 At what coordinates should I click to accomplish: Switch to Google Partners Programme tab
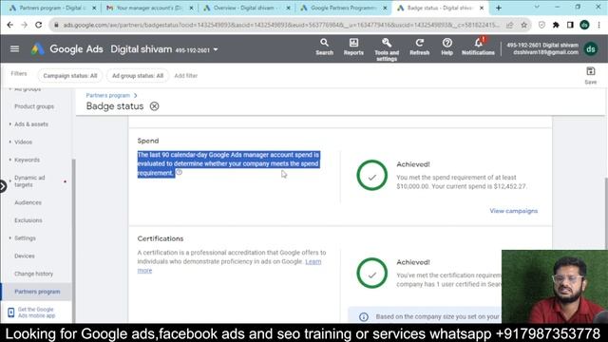(343, 8)
